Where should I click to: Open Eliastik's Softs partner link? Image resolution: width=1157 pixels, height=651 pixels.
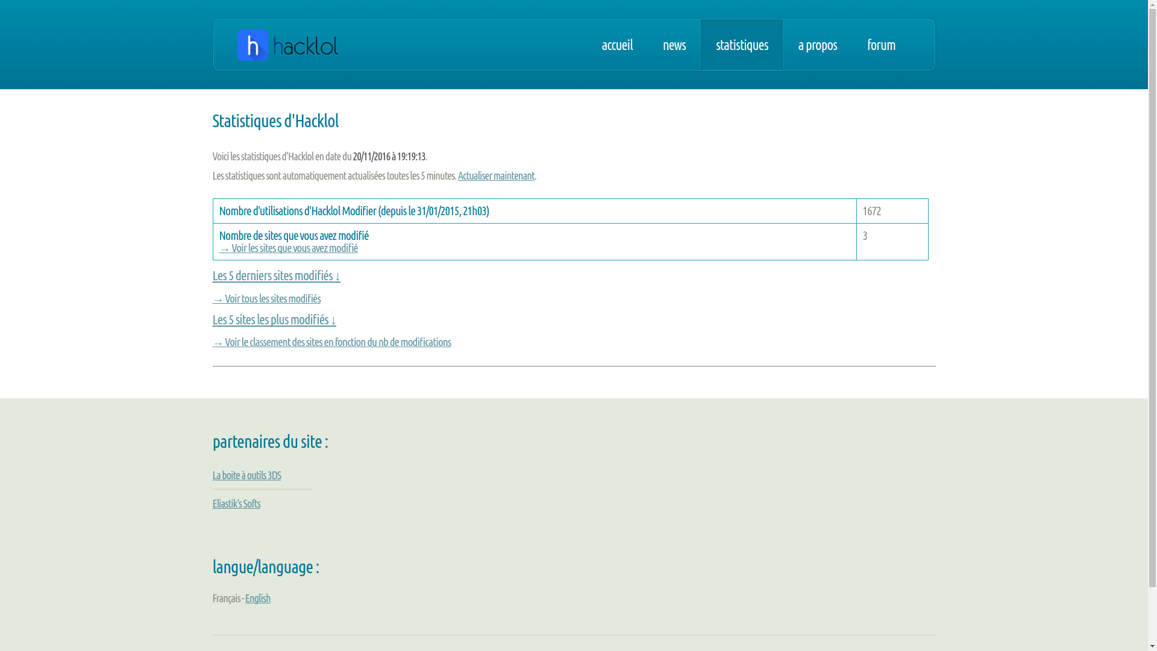click(x=236, y=503)
